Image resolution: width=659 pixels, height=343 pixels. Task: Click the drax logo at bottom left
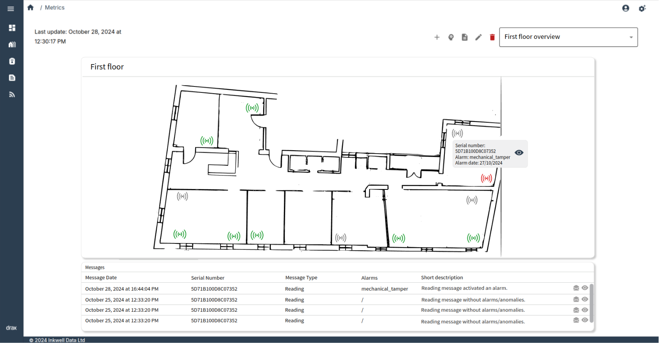(11, 327)
